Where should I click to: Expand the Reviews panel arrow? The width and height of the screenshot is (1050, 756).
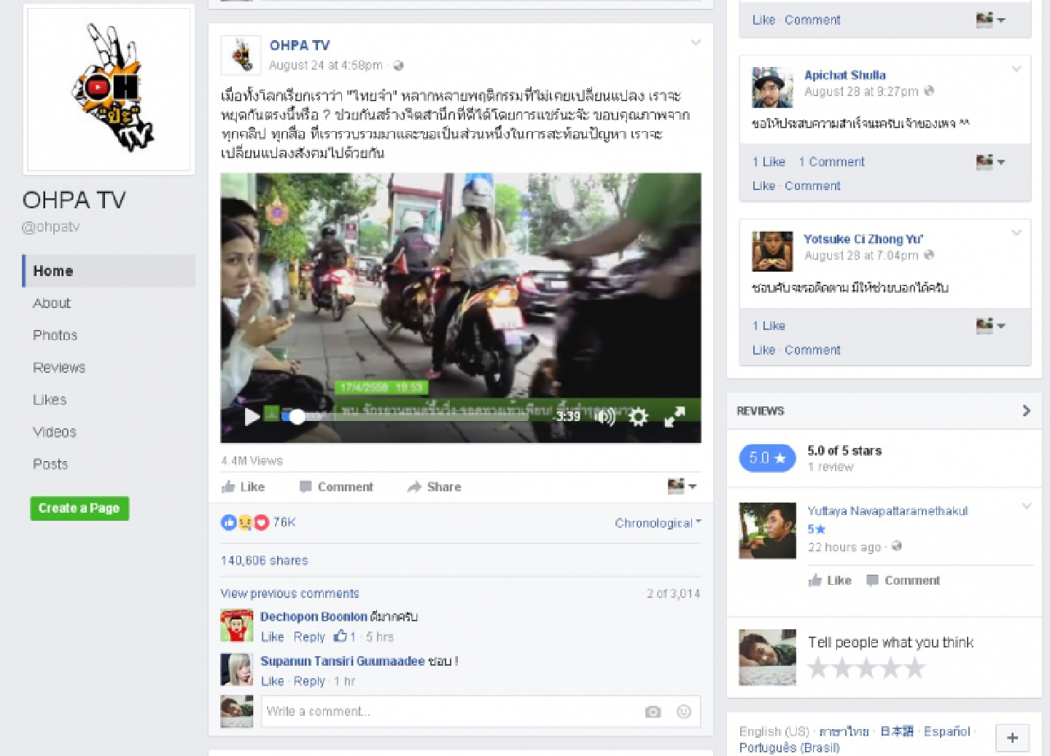[x=1026, y=411]
